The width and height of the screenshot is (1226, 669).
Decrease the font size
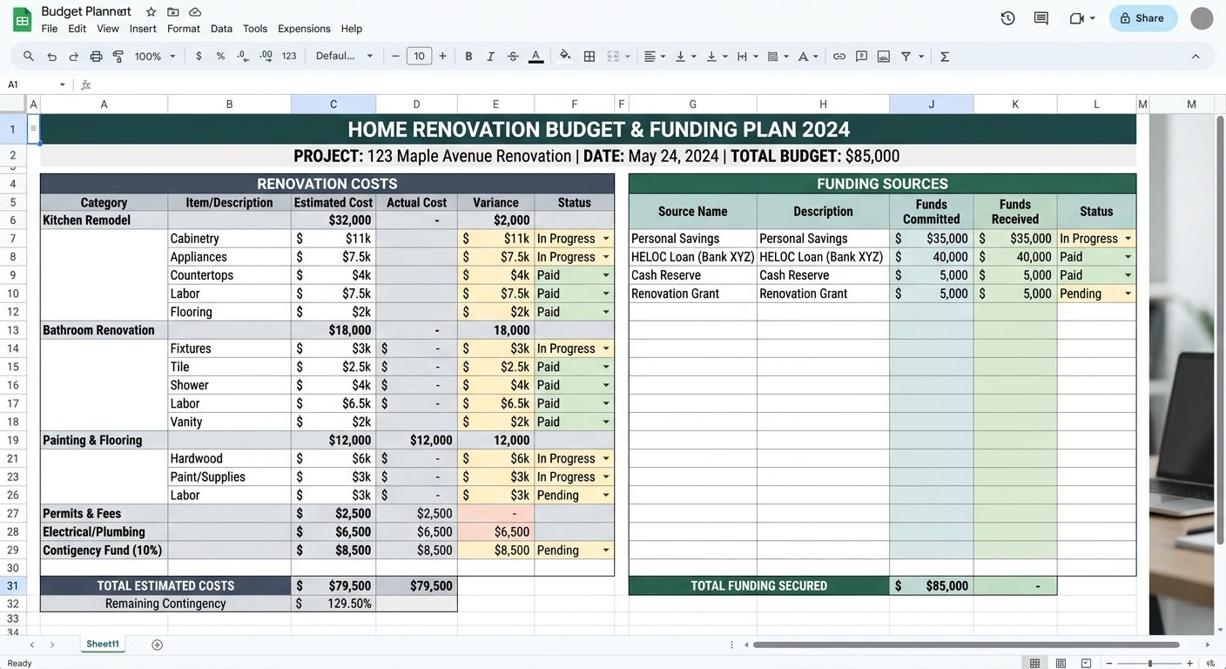tap(395, 56)
